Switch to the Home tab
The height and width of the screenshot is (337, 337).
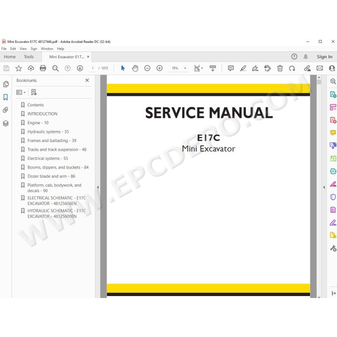point(10,57)
